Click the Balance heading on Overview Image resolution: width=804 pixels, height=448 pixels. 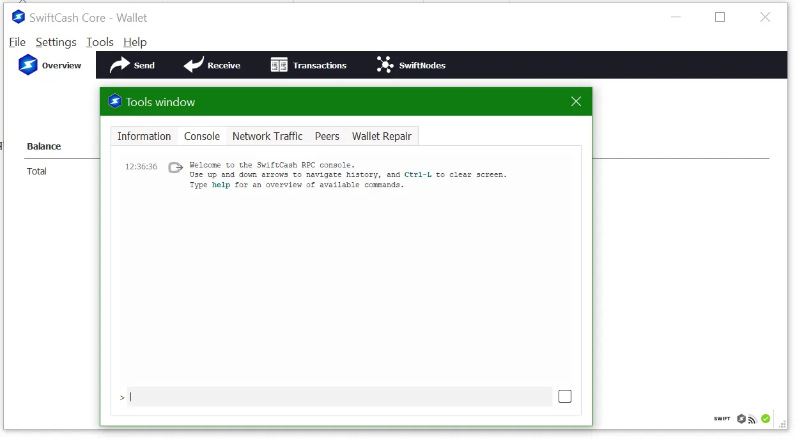pos(44,146)
